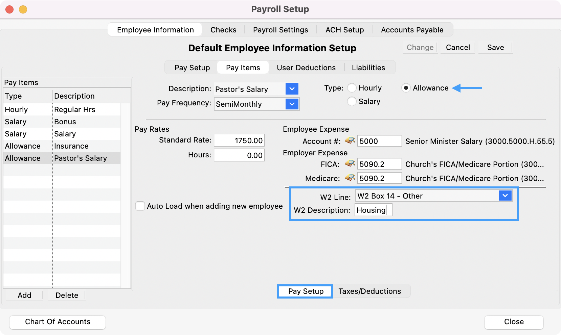Enable Auto Load when adding new employee

140,206
